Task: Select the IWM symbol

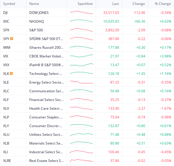Action: coord(7,47)
